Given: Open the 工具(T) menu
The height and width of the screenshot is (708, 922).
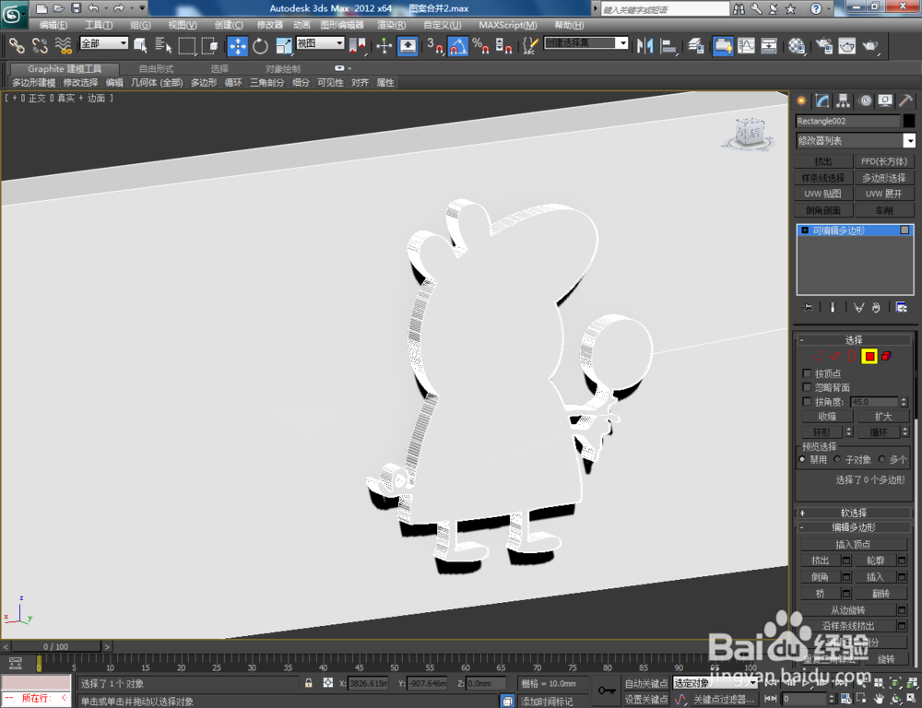Looking at the screenshot, I should (99, 25).
